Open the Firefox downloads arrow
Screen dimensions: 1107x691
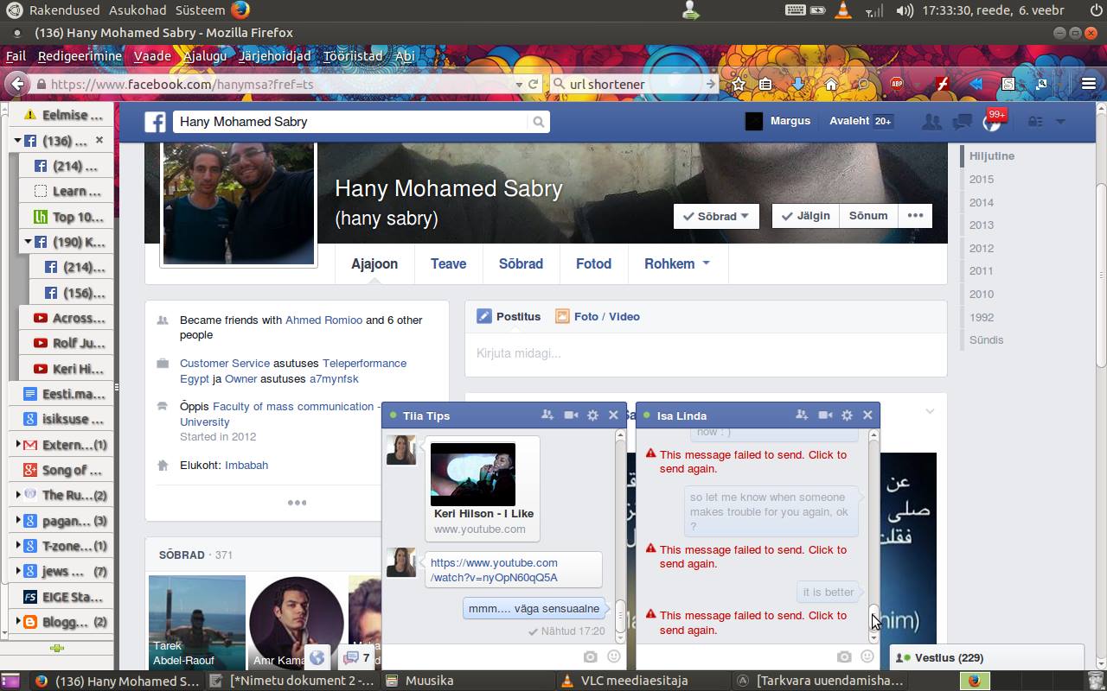point(797,84)
